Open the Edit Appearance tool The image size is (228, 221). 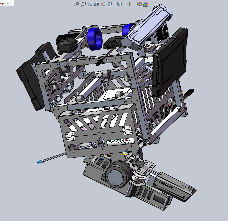[139, 4]
